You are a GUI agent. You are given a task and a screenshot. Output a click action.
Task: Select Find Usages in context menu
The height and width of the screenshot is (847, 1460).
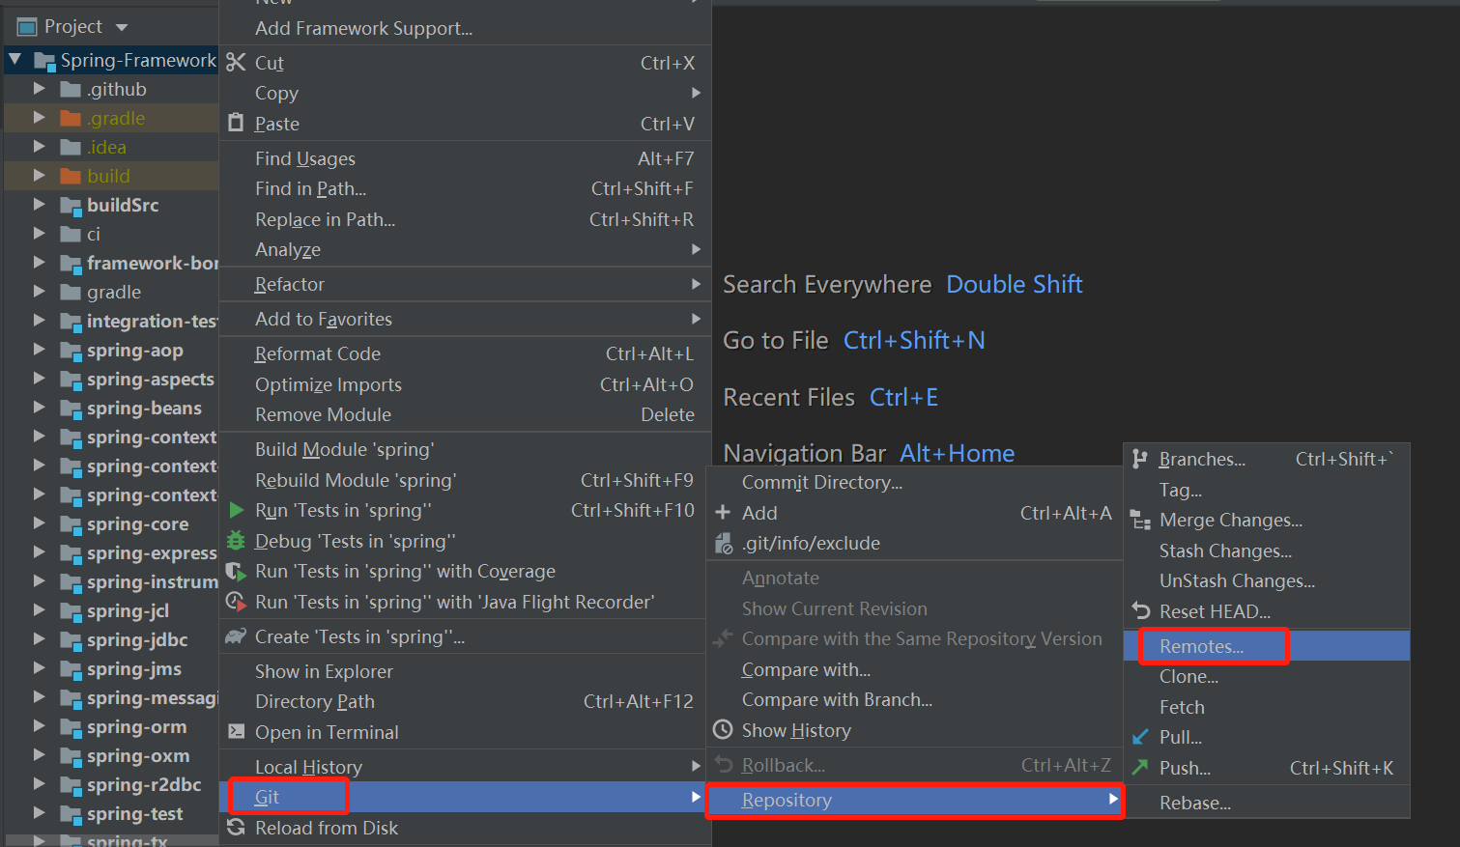(465, 158)
